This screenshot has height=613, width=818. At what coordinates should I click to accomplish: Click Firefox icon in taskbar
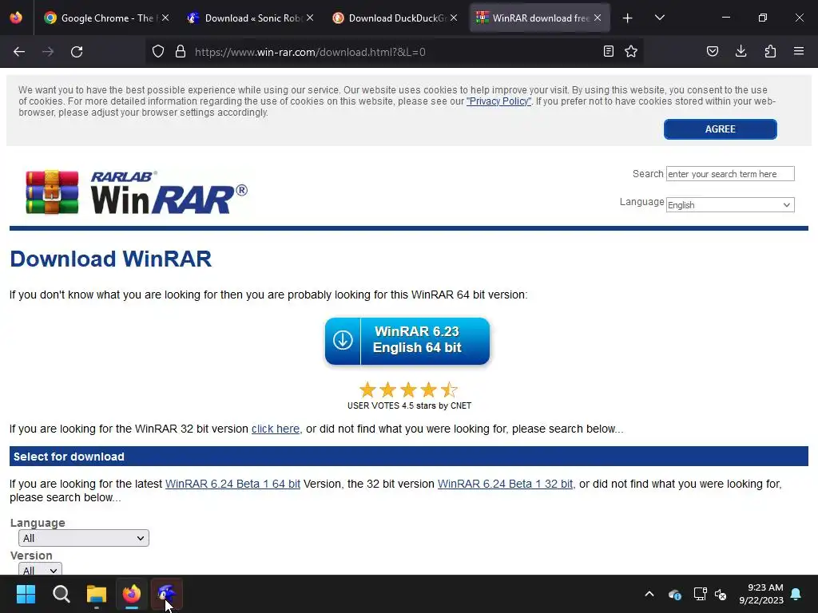coord(132,594)
